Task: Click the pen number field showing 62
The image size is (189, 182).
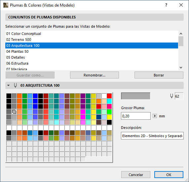Action: click(x=179, y=96)
